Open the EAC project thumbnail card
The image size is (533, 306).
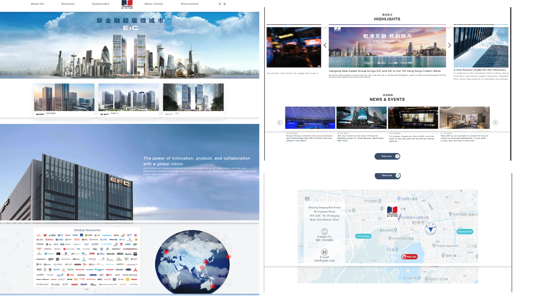click(128, 99)
